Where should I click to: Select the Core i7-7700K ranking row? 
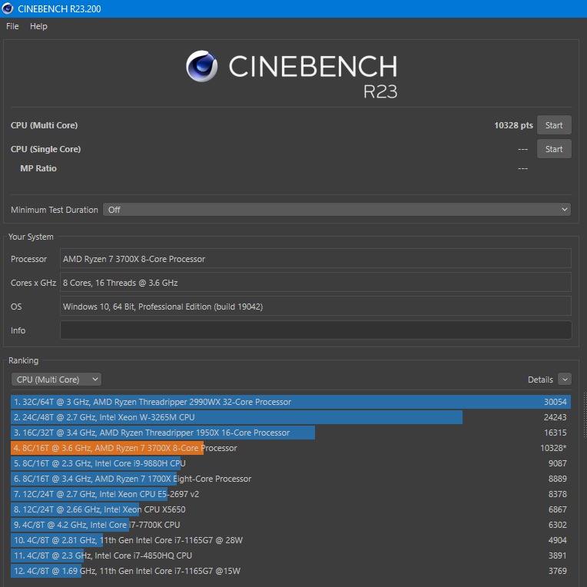290,525
